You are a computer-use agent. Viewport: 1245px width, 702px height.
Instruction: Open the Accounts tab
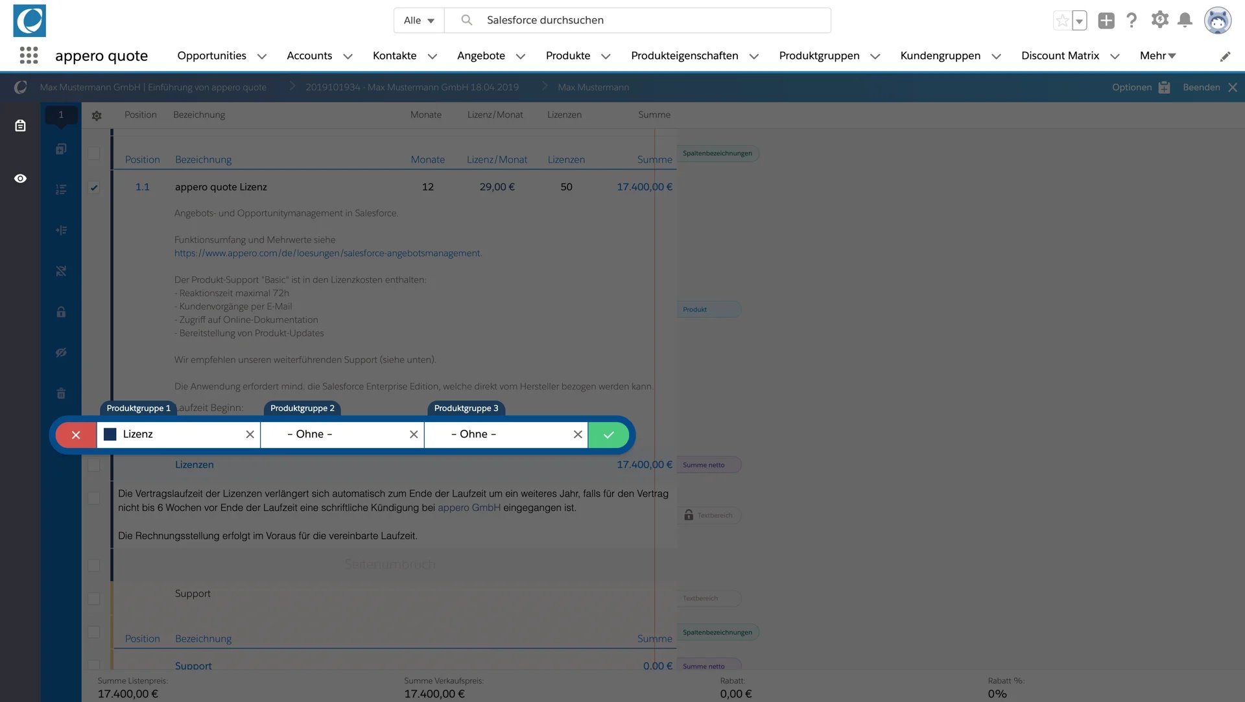click(309, 56)
